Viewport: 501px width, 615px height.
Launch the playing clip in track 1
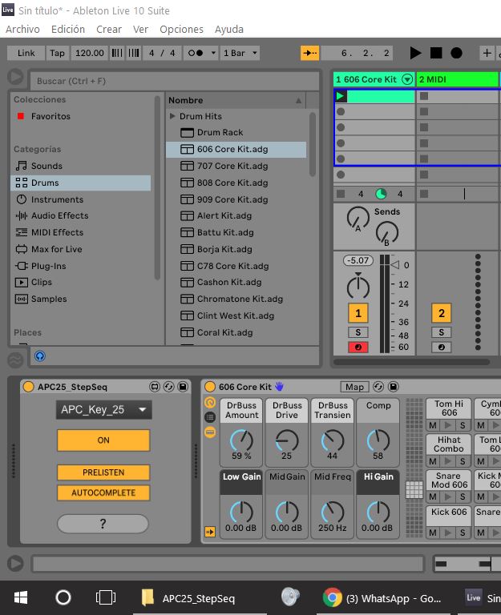coord(341,96)
